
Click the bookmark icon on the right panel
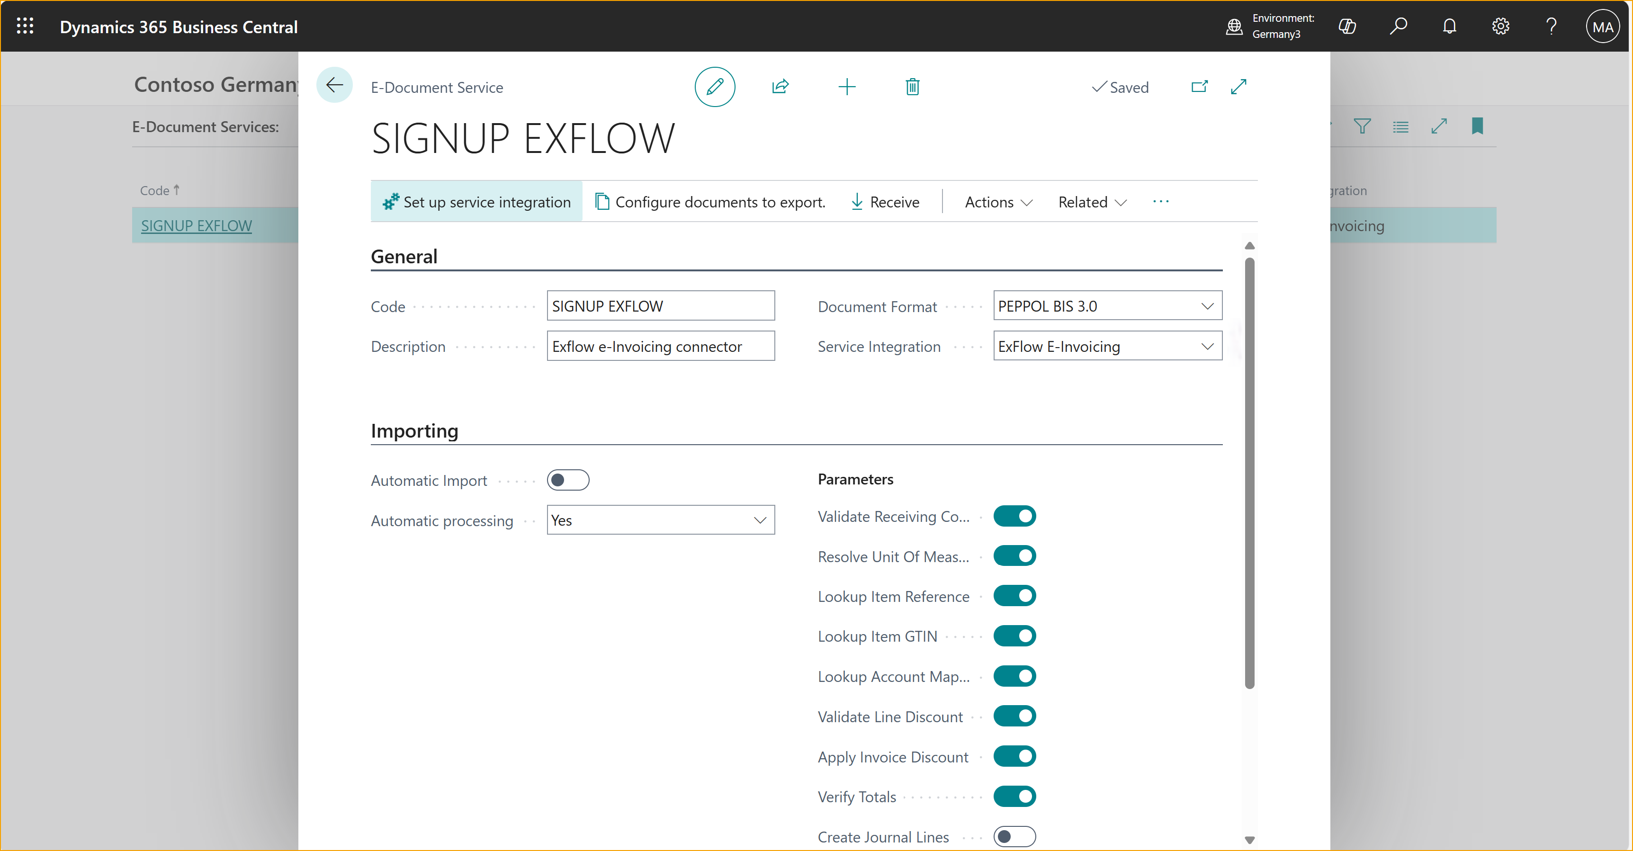pyautogui.click(x=1477, y=126)
